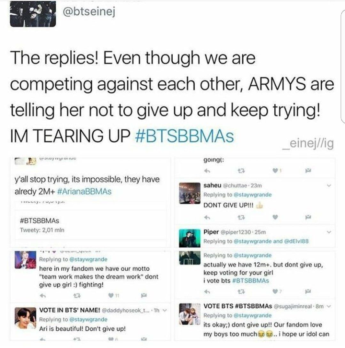Open the #ArianaBBMAs hashtag link

click(84, 191)
